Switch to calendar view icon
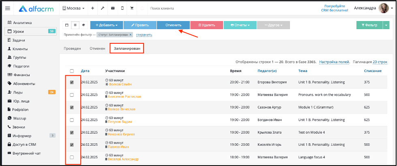Screen dimensions: 397x166 coord(67,25)
